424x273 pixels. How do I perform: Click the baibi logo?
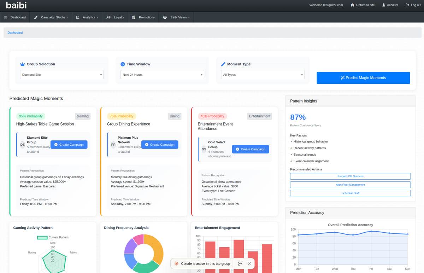pyautogui.click(x=16, y=5)
